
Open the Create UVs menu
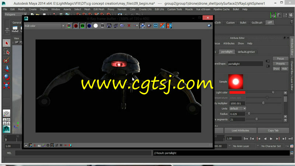145,9
